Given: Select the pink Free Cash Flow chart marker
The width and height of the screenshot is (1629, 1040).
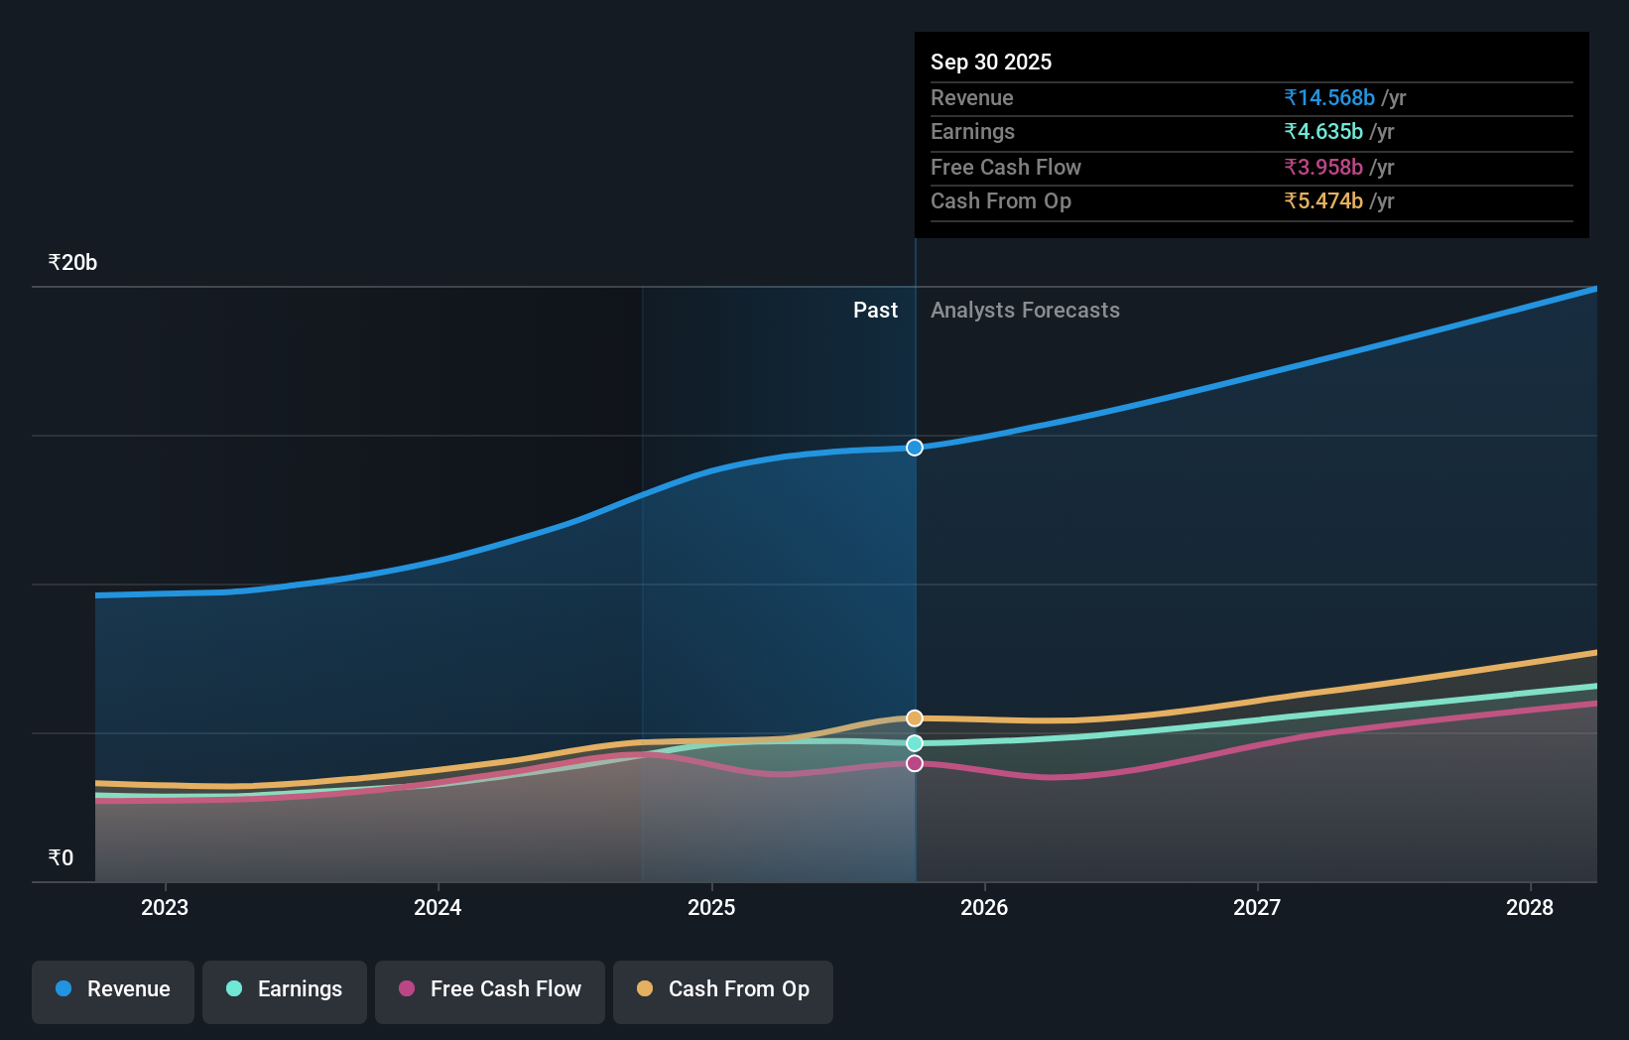Looking at the screenshot, I should [x=914, y=762].
